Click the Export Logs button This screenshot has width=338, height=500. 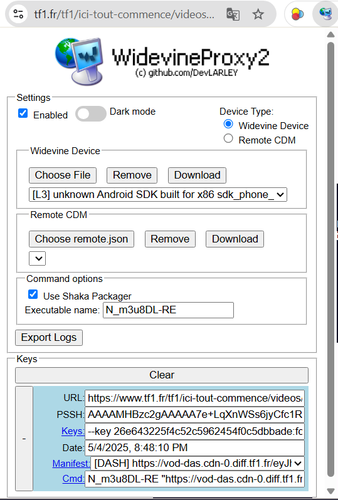click(49, 337)
